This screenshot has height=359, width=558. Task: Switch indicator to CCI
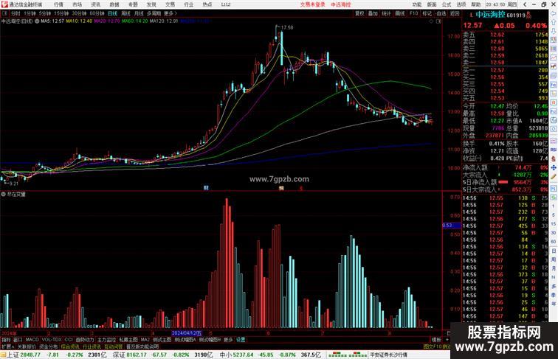coord(69,340)
